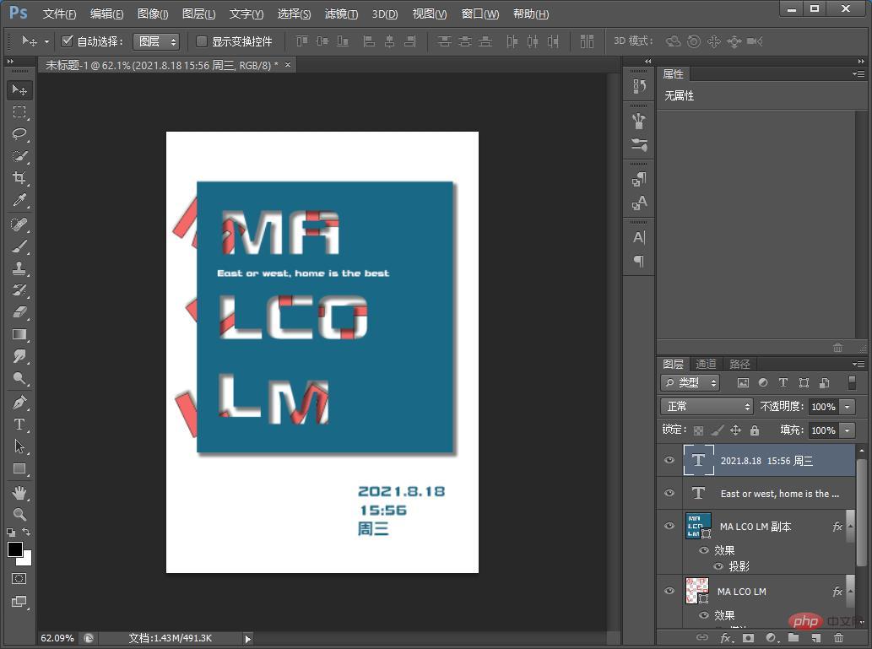
Task: Open the Character panel icon
Action: (x=639, y=237)
